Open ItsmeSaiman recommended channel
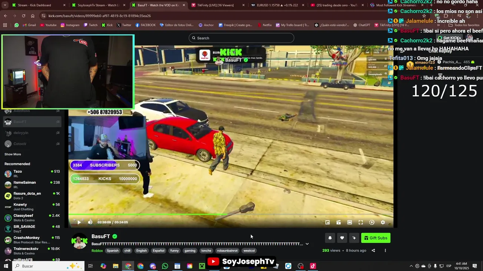 (32, 184)
